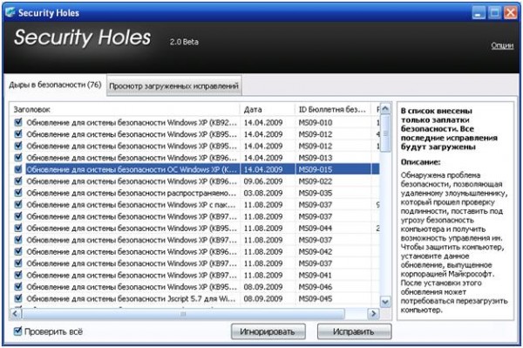Uncheck the update row with bulletin MS09-010

pos(18,122)
